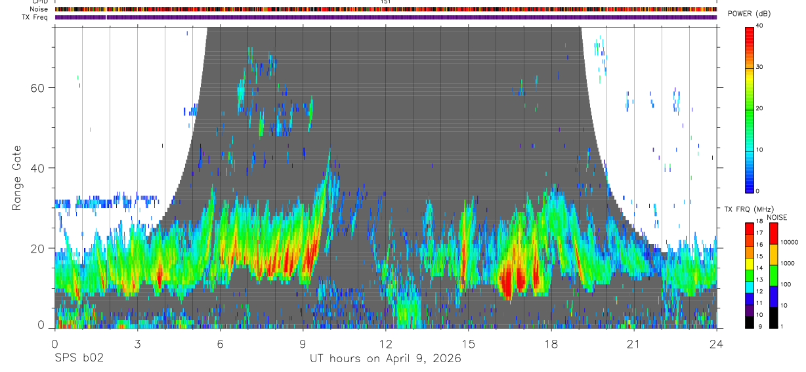806x372 pixels.
Task: Click x-axis tick label 21
Action: (634, 344)
